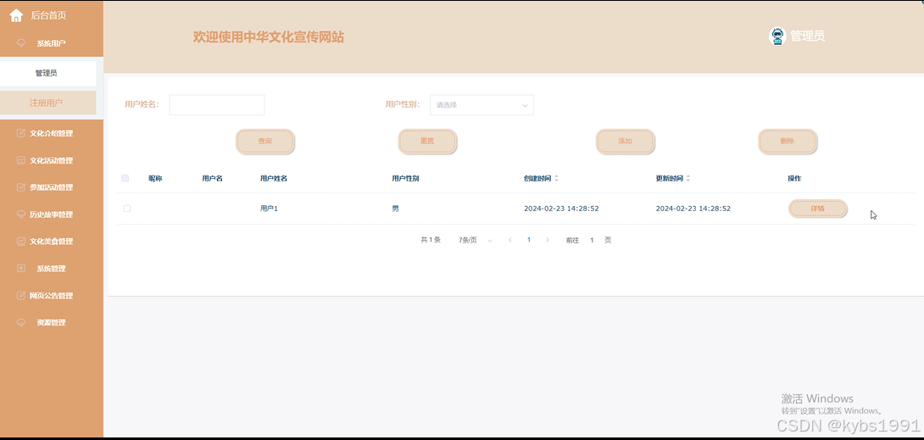
Task: Click the 网页公告管理 edit icon
Action: tap(21, 295)
